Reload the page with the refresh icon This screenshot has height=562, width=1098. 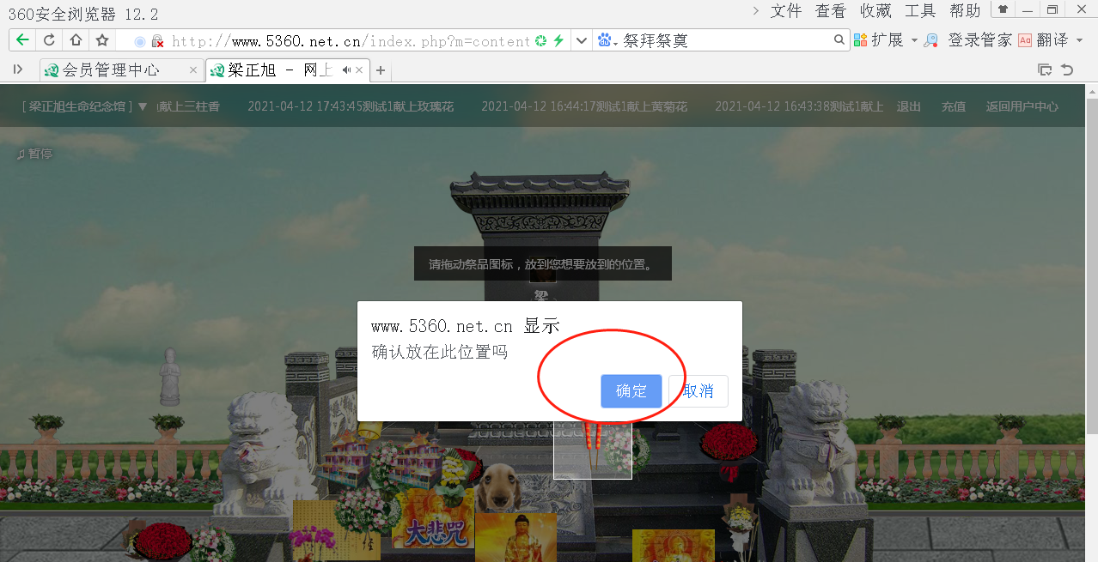(49, 40)
